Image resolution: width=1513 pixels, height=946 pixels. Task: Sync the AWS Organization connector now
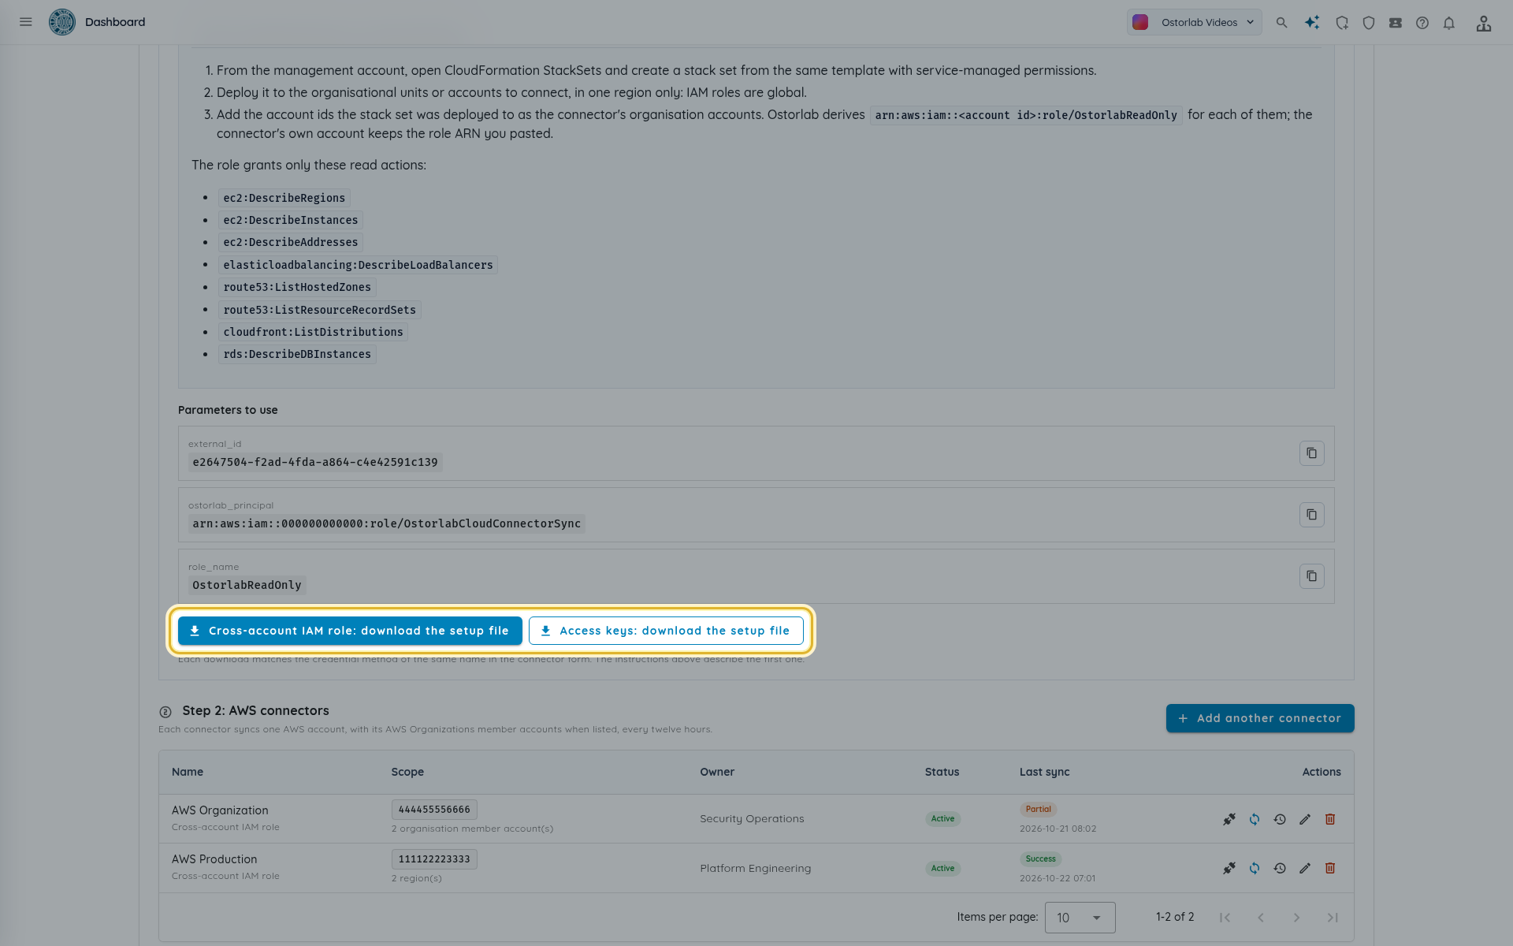1255,819
